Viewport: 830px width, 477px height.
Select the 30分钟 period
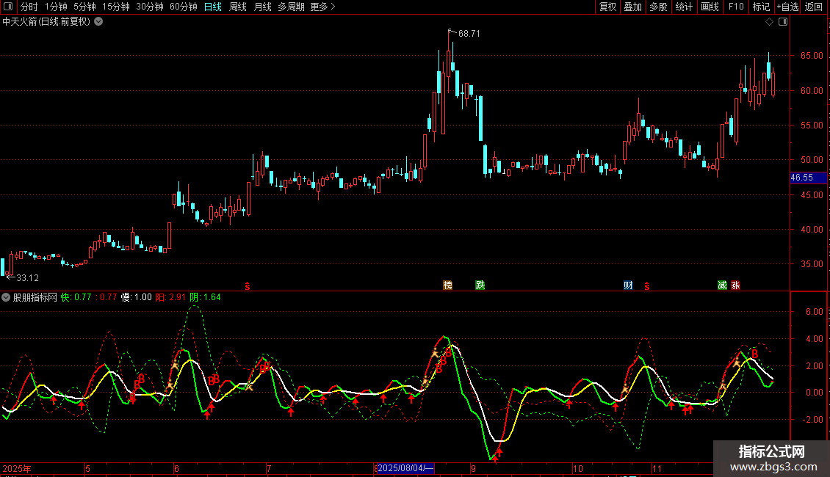coord(149,7)
